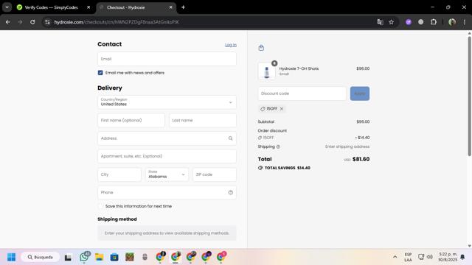Click the share cart icon
The image size is (472, 265).
pos(261,47)
